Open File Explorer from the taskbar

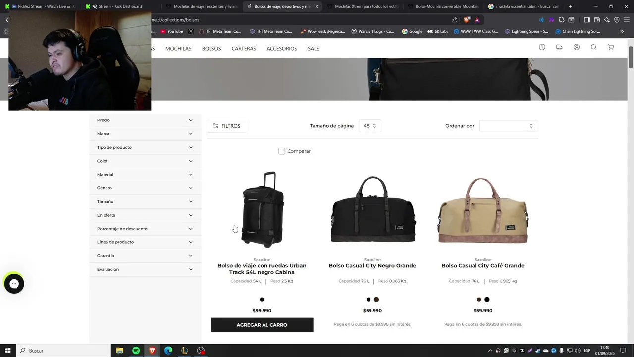point(119,351)
